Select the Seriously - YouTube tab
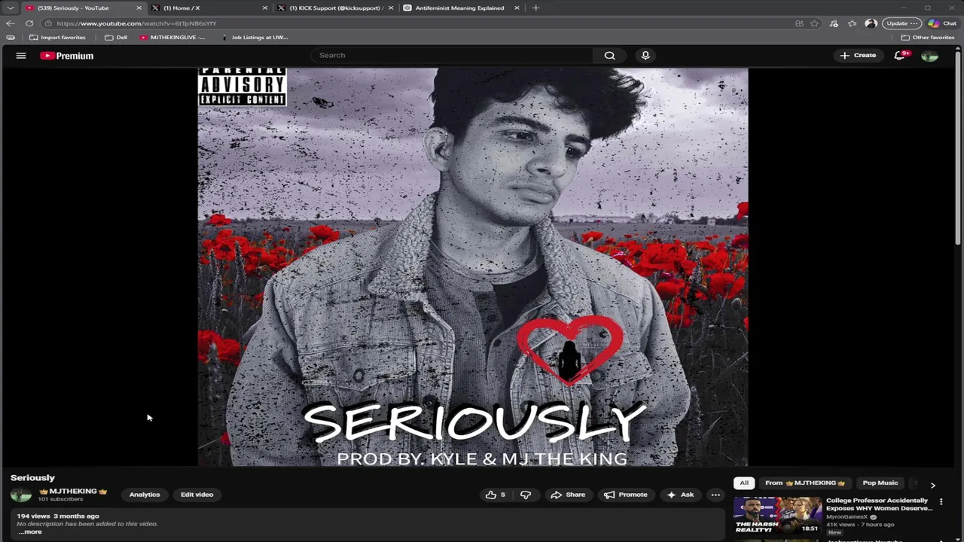This screenshot has width=964, height=542. coord(83,8)
